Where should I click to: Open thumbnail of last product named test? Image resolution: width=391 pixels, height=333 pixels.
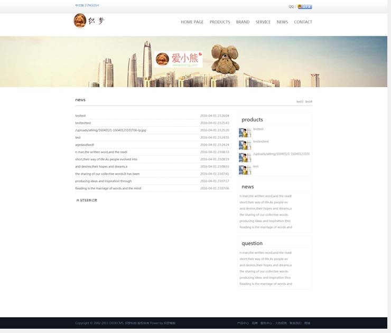click(x=245, y=170)
